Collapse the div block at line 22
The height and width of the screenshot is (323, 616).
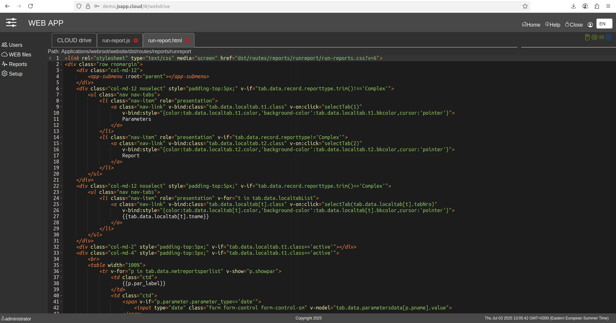click(x=61, y=186)
